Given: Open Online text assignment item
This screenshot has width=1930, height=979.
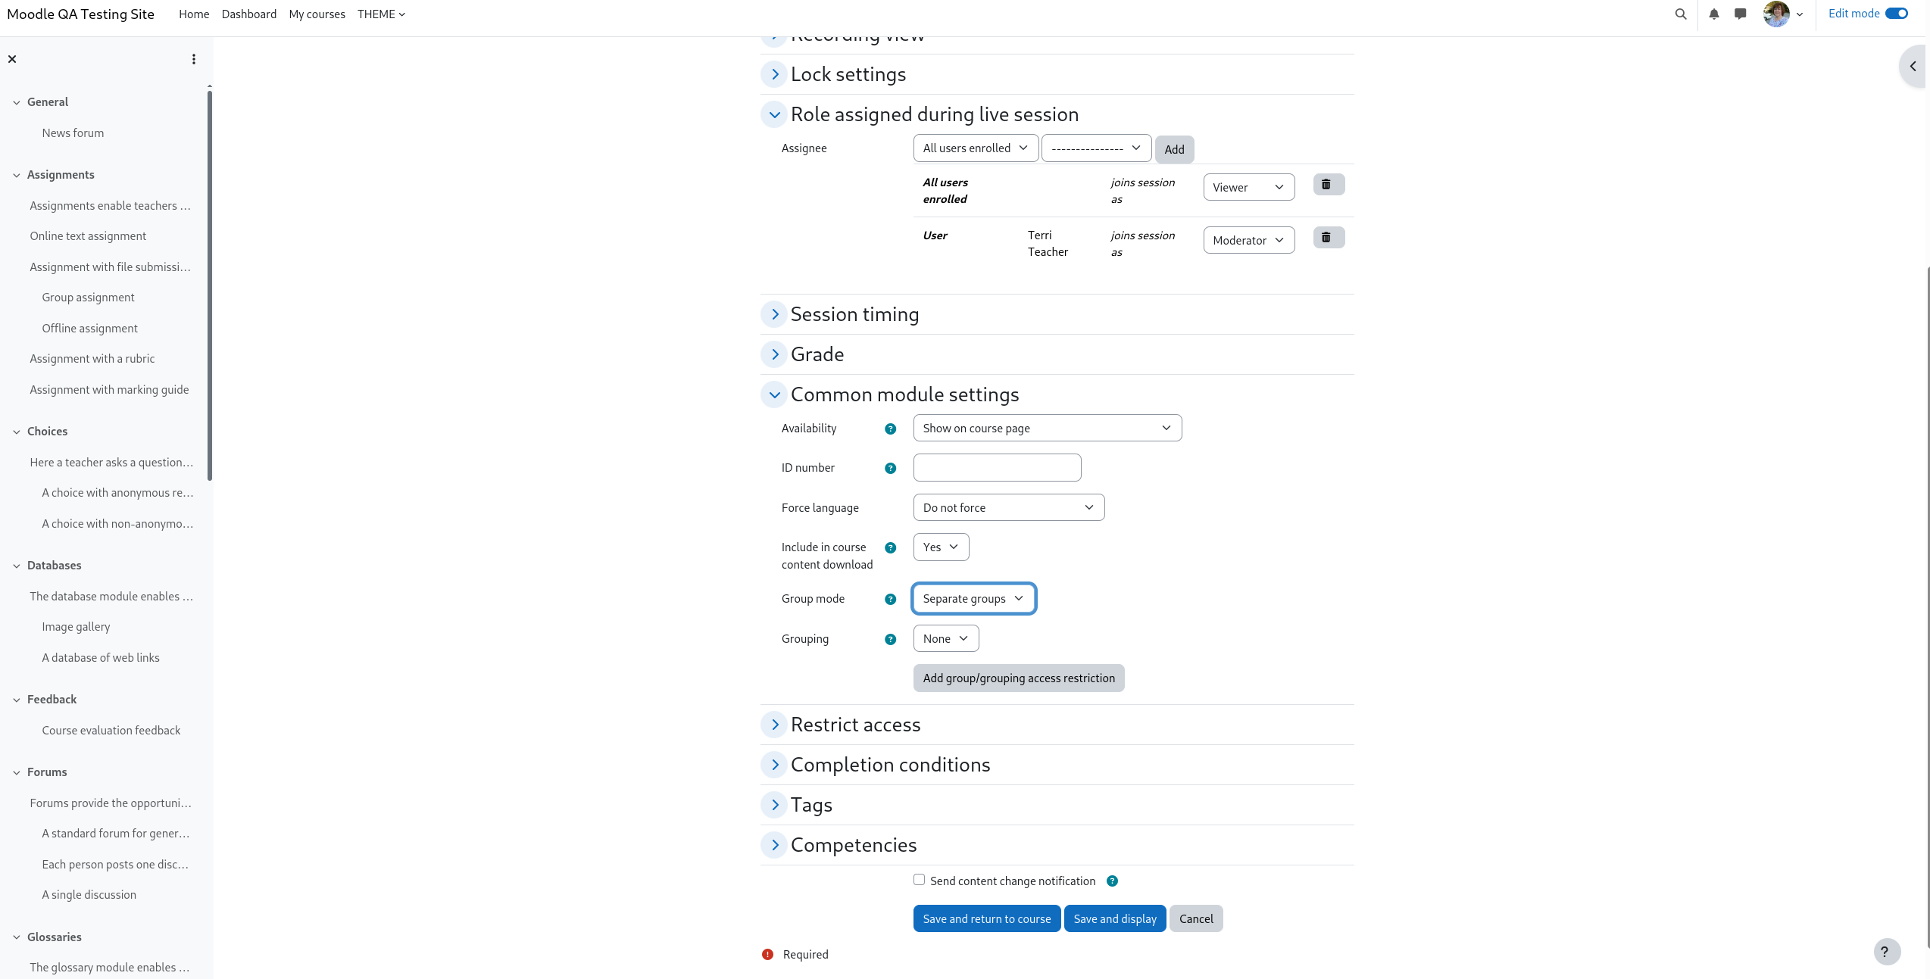Looking at the screenshot, I should (88, 236).
